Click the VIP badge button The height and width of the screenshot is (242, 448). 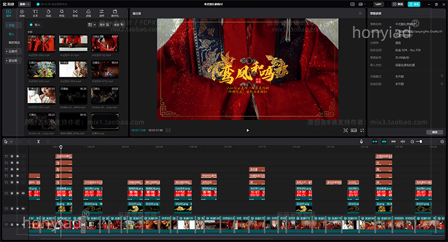click(x=378, y=4)
